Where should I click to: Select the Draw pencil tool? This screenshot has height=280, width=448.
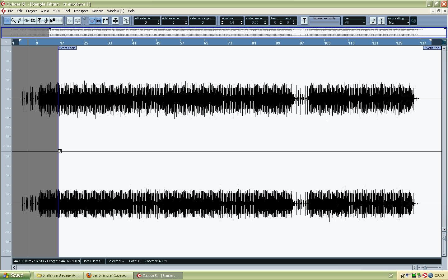coord(20,21)
